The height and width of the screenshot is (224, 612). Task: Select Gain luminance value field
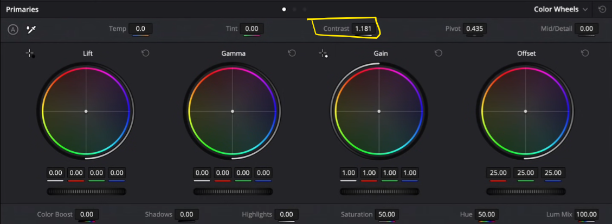[349, 173]
